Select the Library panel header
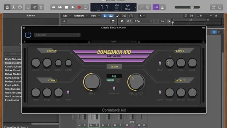 (31, 16)
